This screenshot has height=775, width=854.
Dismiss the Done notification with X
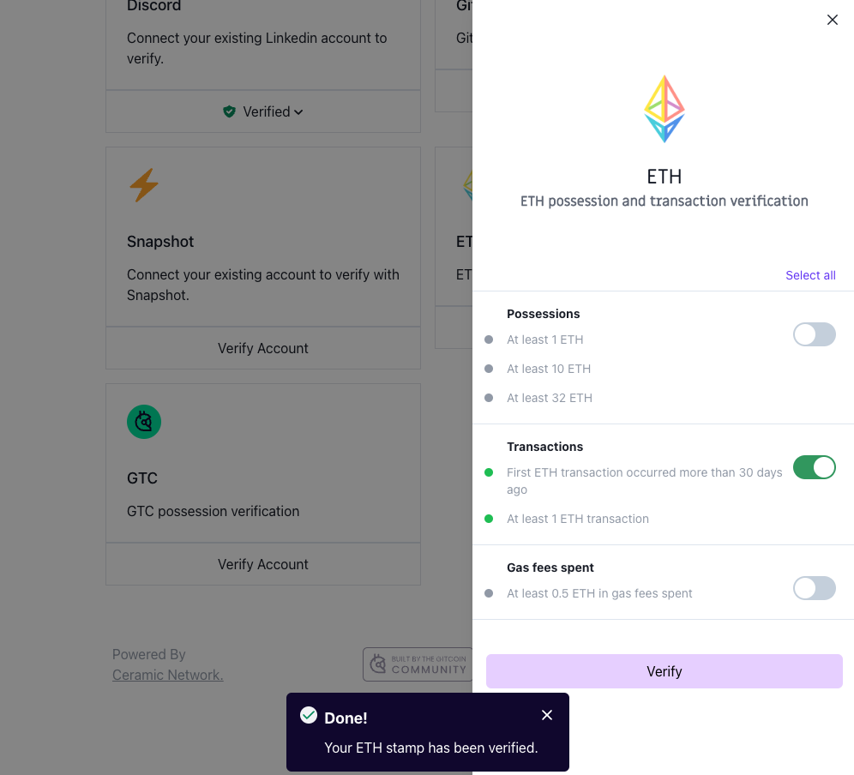click(547, 715)
